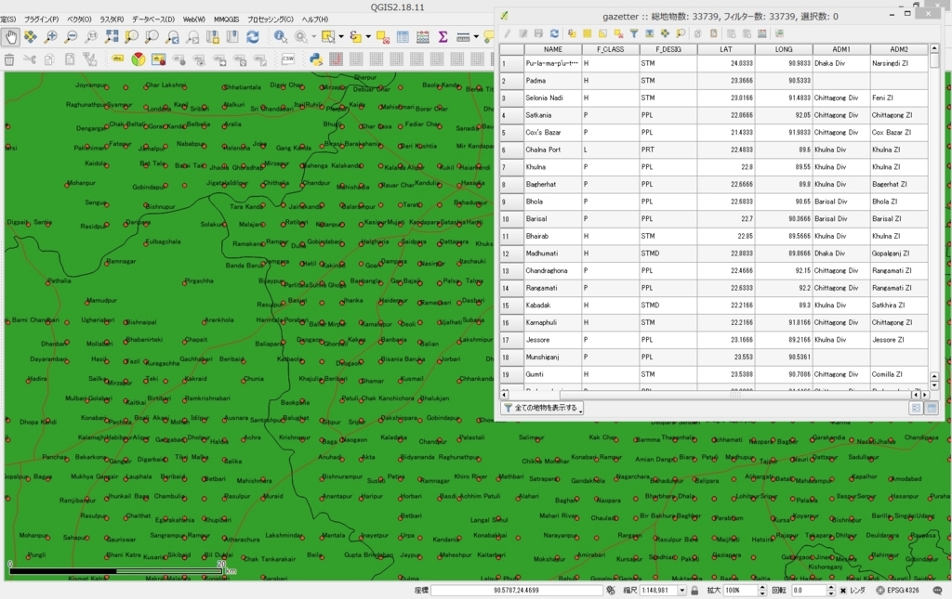Open the Processing menu
Screen dimensions: 952x599
(271, 20)
